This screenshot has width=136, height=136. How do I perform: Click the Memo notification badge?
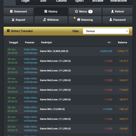click(x=90, y=12)
